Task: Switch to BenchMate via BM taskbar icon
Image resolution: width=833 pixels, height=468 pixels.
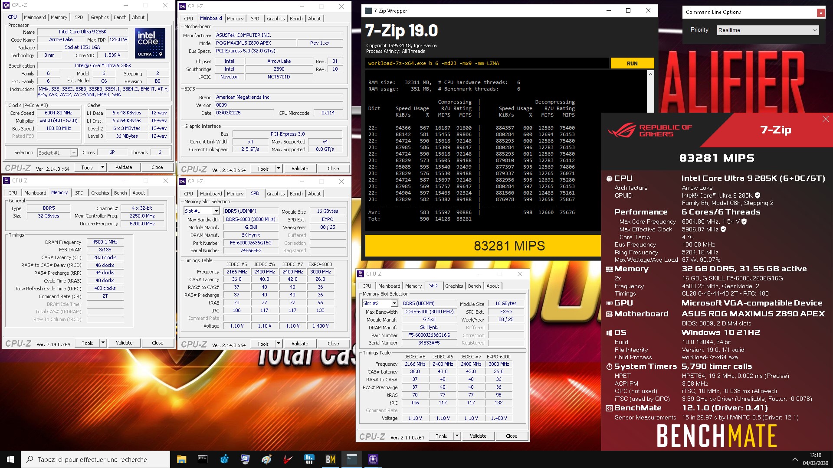Action: (x=330, y=459)
